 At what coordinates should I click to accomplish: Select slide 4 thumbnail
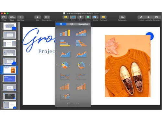tap(10, 52)
